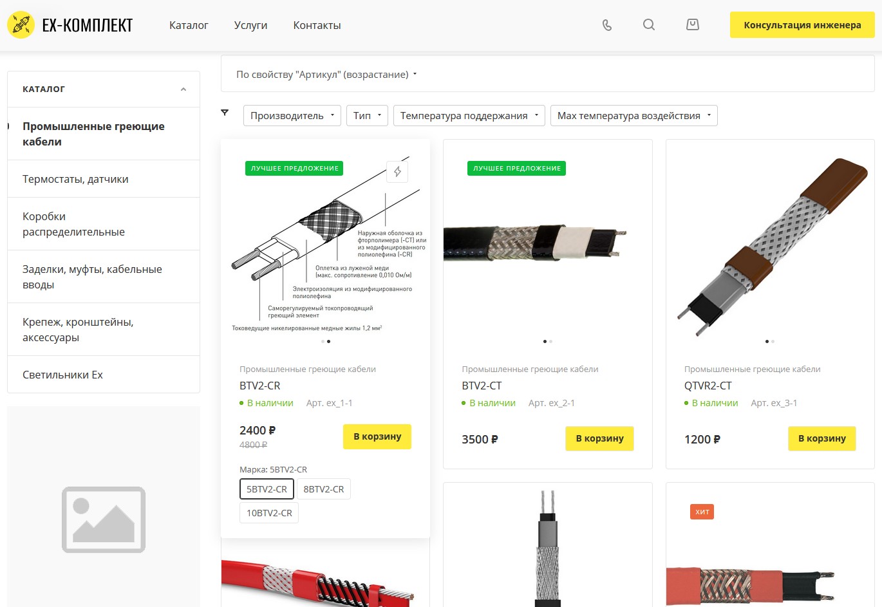The width and height of the screenshot is (882, 607).
Task: Expand the Температура поддержания filter
Action: (x=469, y=116)
